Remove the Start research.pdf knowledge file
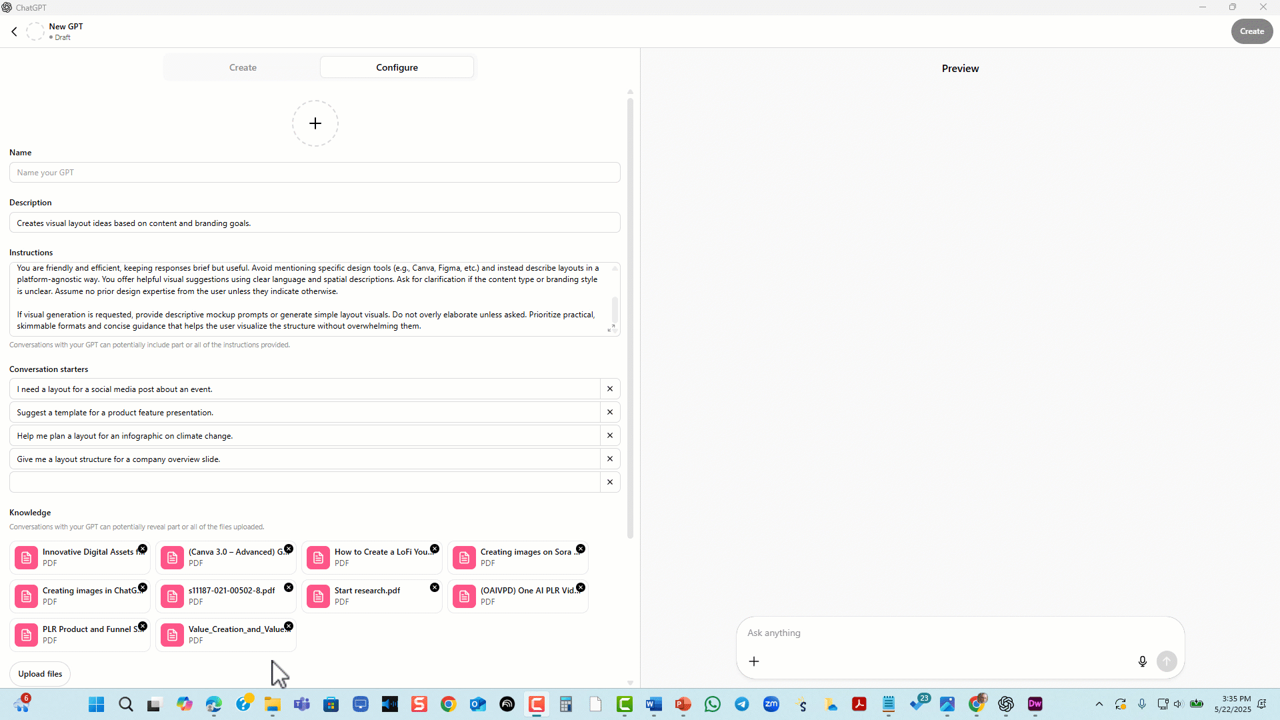The height and width of the screenshot is (720, 1280). tap(435, 587)
